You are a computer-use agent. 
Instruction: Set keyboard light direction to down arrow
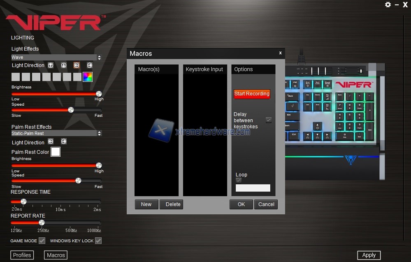(64, 65)
